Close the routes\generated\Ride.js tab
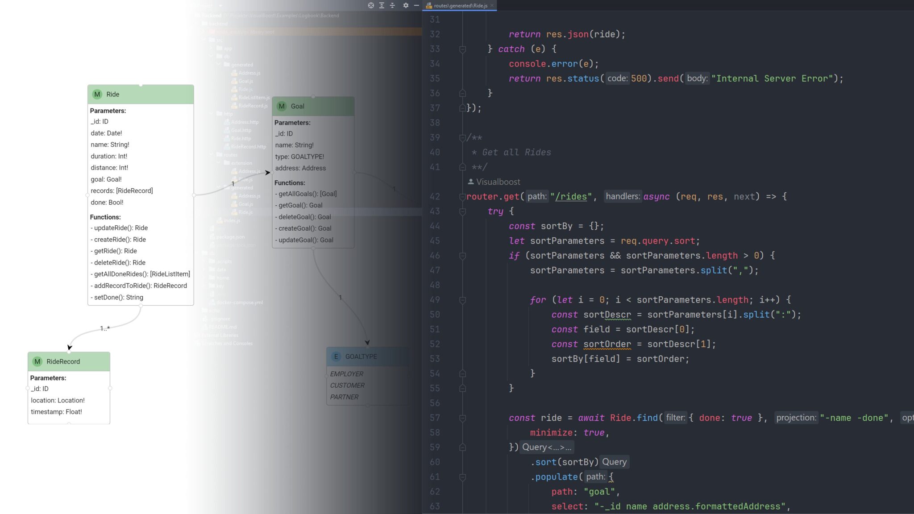This screenshot has height=514, width=914. [492, 5]
